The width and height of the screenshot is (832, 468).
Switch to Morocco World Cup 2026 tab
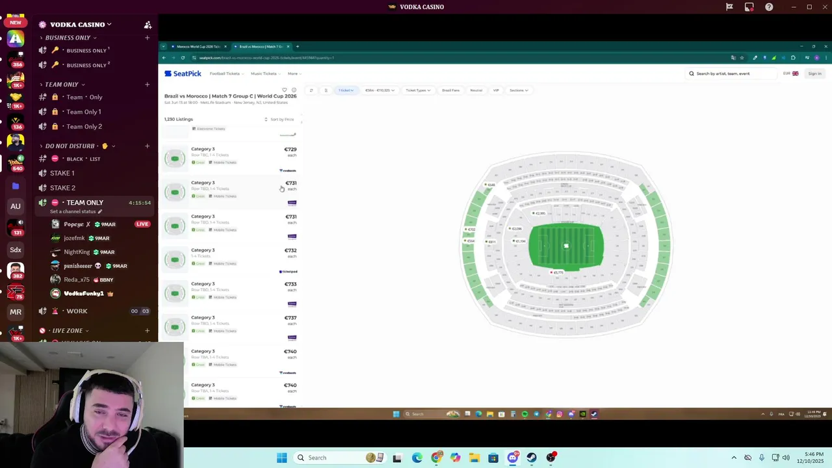click(x=198, y=47)
